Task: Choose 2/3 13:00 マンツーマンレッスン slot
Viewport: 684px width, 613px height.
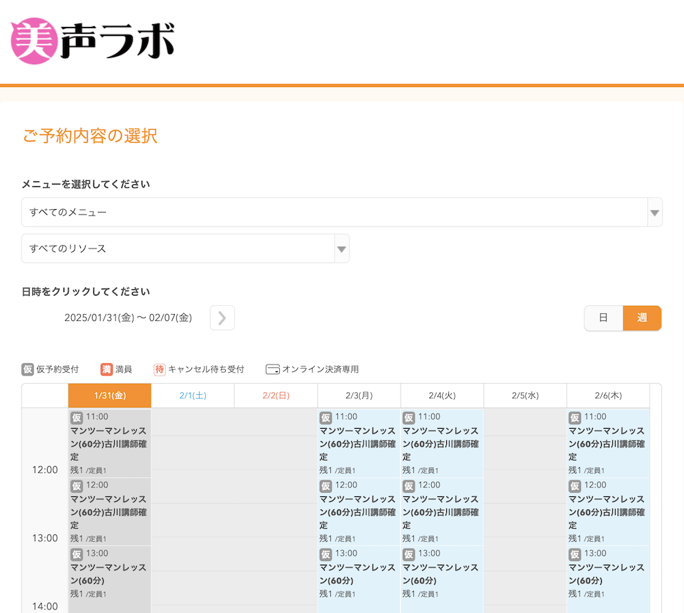Action: [358, 573]
